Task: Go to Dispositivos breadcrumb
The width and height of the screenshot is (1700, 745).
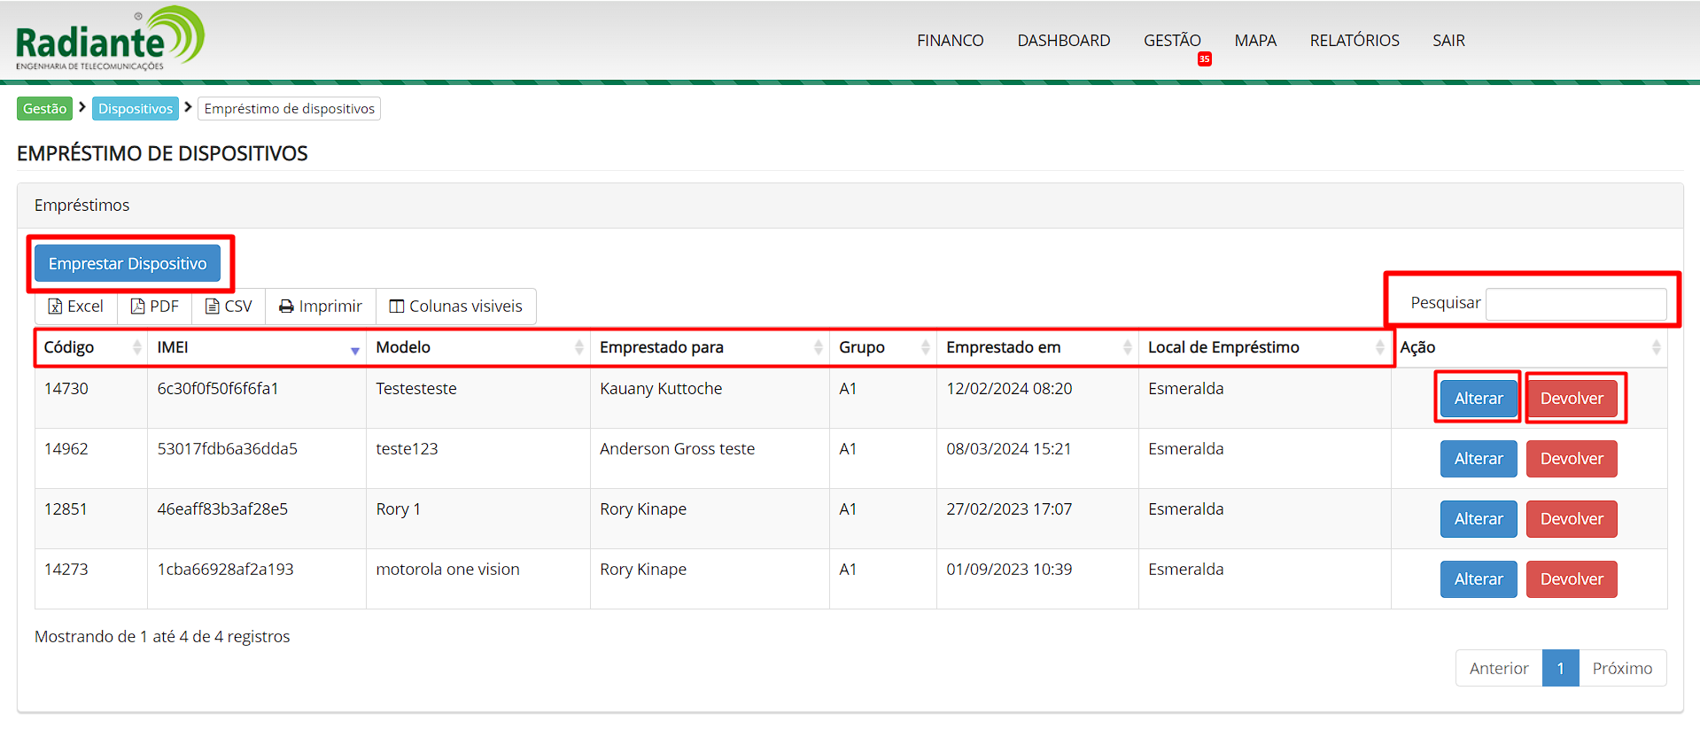Action: pyautogui.click(x=136, y=109)
